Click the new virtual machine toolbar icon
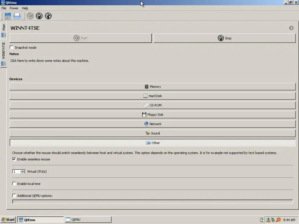This screenshot has width=299, height=224. [8, 16]
